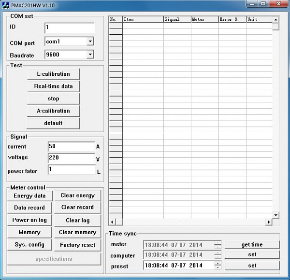Click table scroll right arrow

[x=269, y=222]
